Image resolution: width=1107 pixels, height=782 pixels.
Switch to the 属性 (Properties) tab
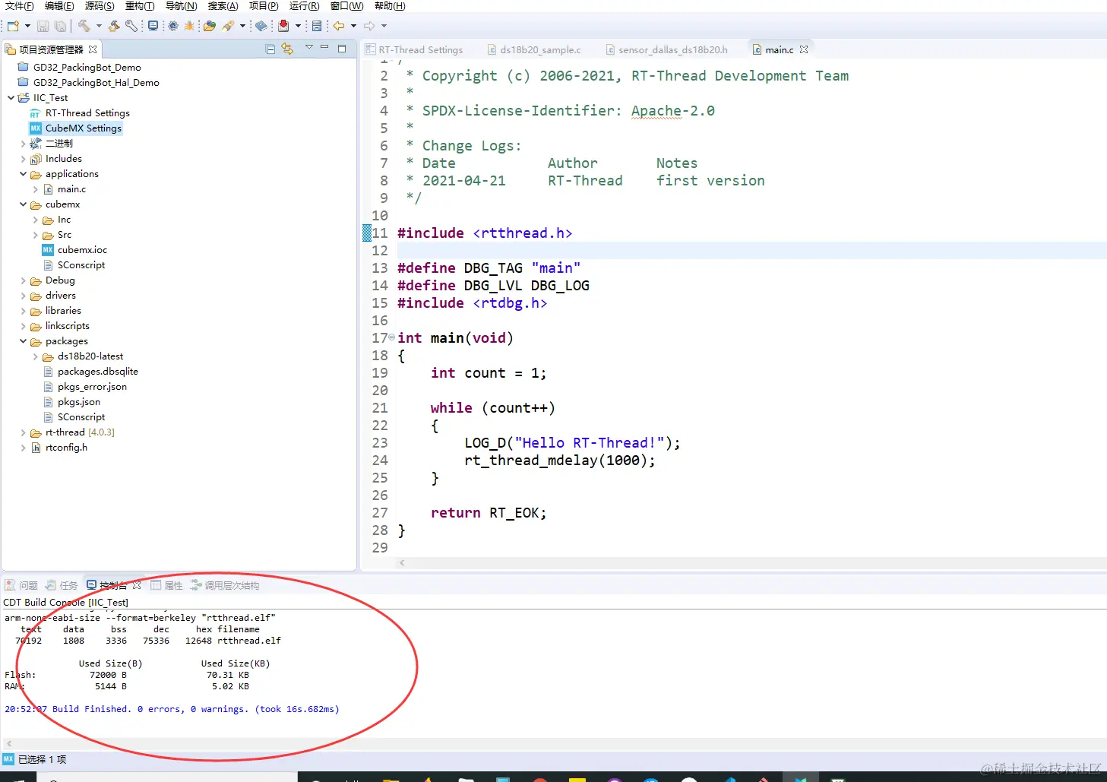[166, 585]
